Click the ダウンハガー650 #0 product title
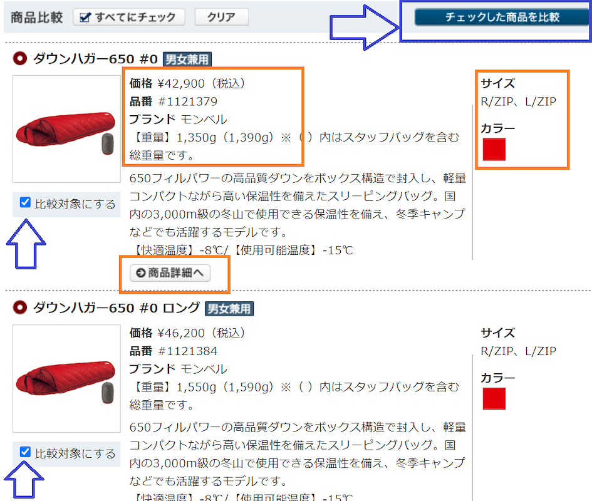This screenshot has width=592, height=501. tap(95, 59)
